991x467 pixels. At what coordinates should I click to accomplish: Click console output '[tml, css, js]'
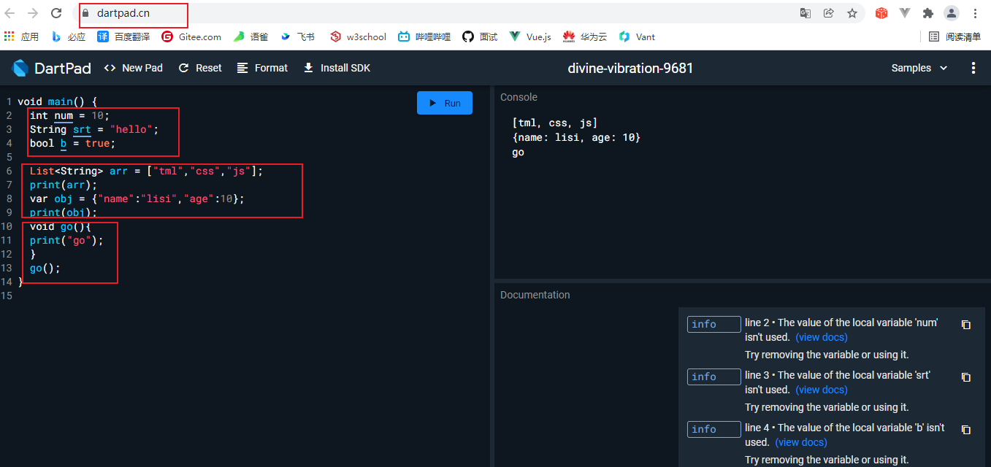(555, 123)
